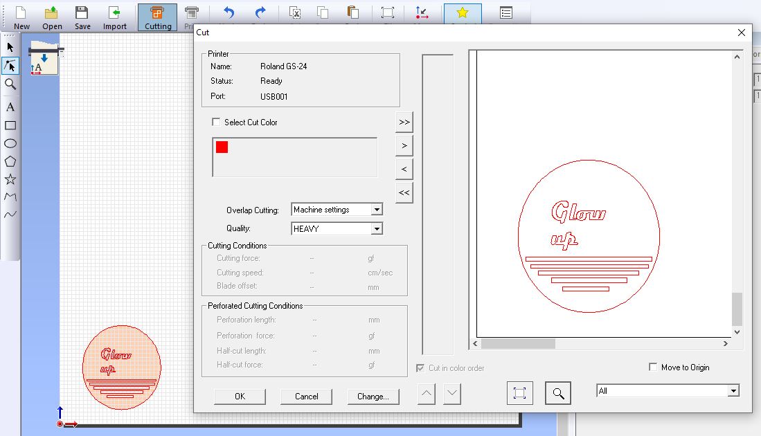Click the preview scroll down arrow
This screenshot has width=761, height=436.
point(737,332)
